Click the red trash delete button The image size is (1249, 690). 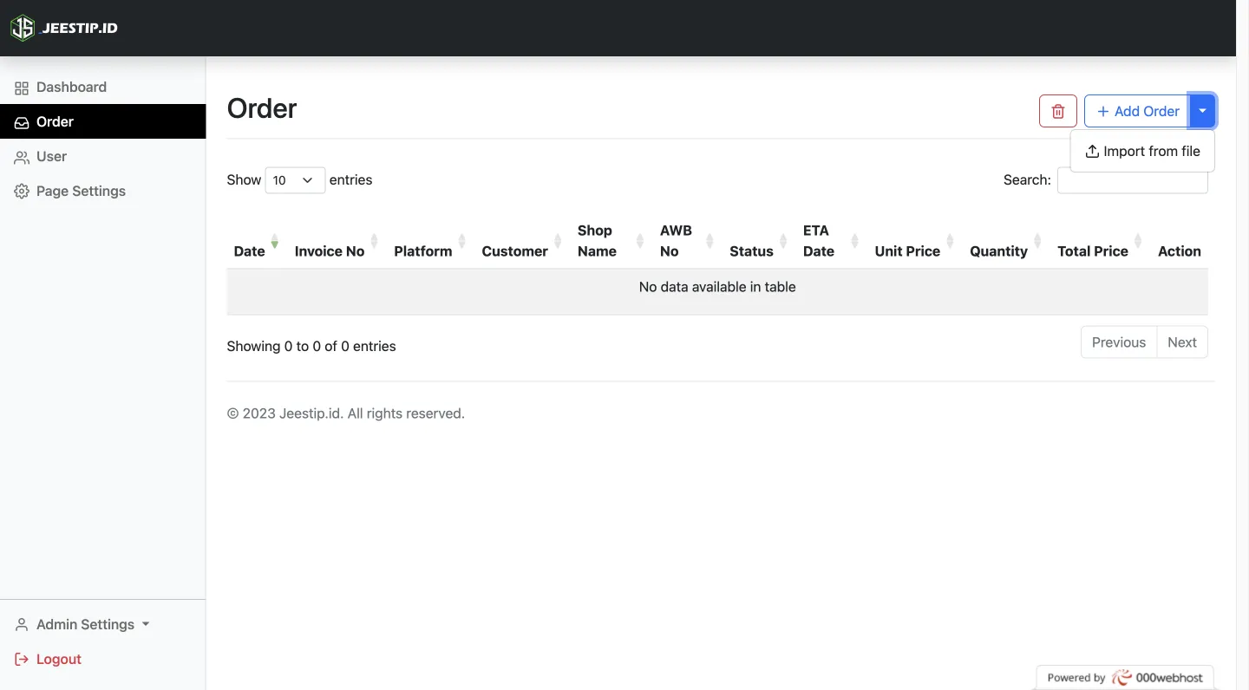pyautogui.click(x=1058, y=111)
